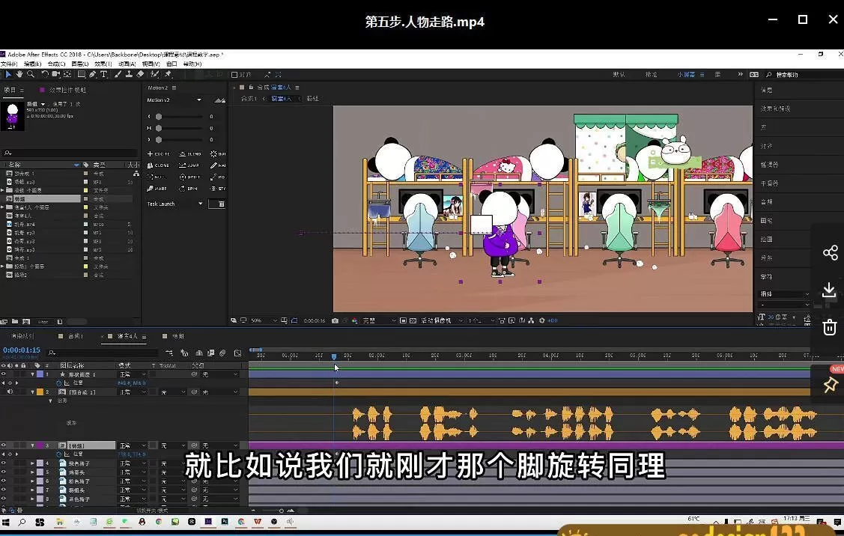Select the Rotation tool

pyautogui.click(x=45, y=74)
